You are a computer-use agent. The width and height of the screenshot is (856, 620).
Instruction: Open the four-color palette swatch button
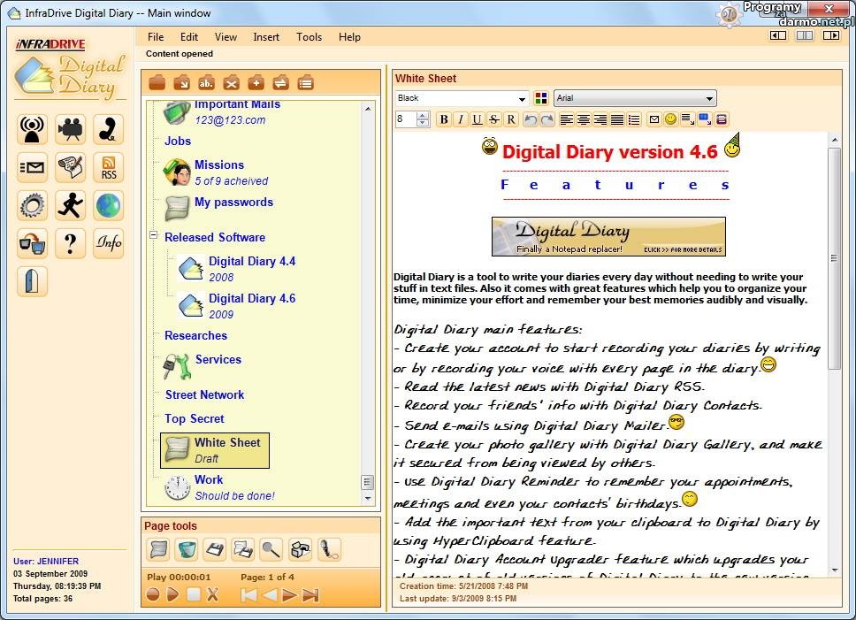click(541, 98)
